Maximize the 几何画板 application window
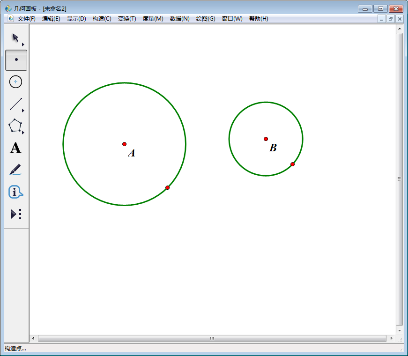 point(380,8)
